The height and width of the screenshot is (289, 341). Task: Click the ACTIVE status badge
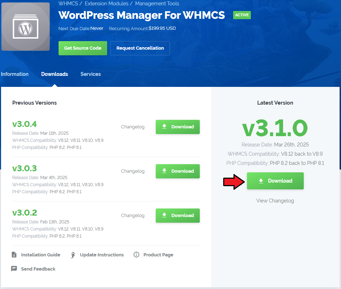pos(242,15)
